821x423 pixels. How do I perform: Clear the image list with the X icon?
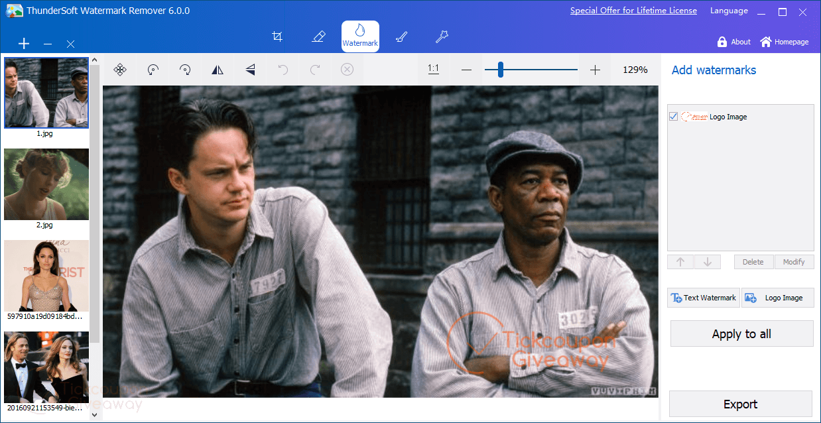(x=70, y=44)
